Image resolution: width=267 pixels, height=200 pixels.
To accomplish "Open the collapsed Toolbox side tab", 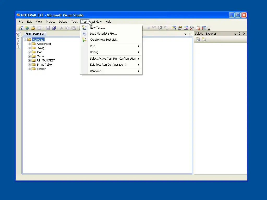I will (18, 40).
